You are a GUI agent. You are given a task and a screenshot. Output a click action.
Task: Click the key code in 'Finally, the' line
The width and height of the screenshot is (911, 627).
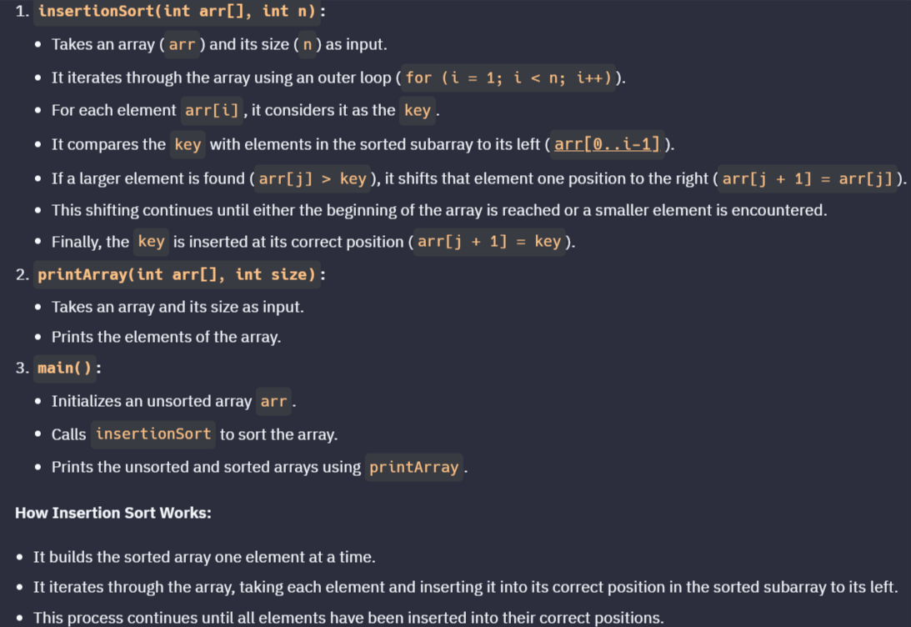pyautogui.click(x=151, y=242)
